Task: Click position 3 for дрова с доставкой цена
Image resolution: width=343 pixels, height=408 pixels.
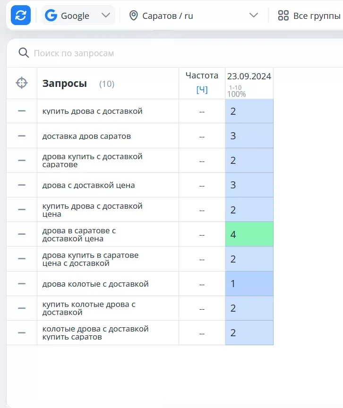Action: coord(249,185)
